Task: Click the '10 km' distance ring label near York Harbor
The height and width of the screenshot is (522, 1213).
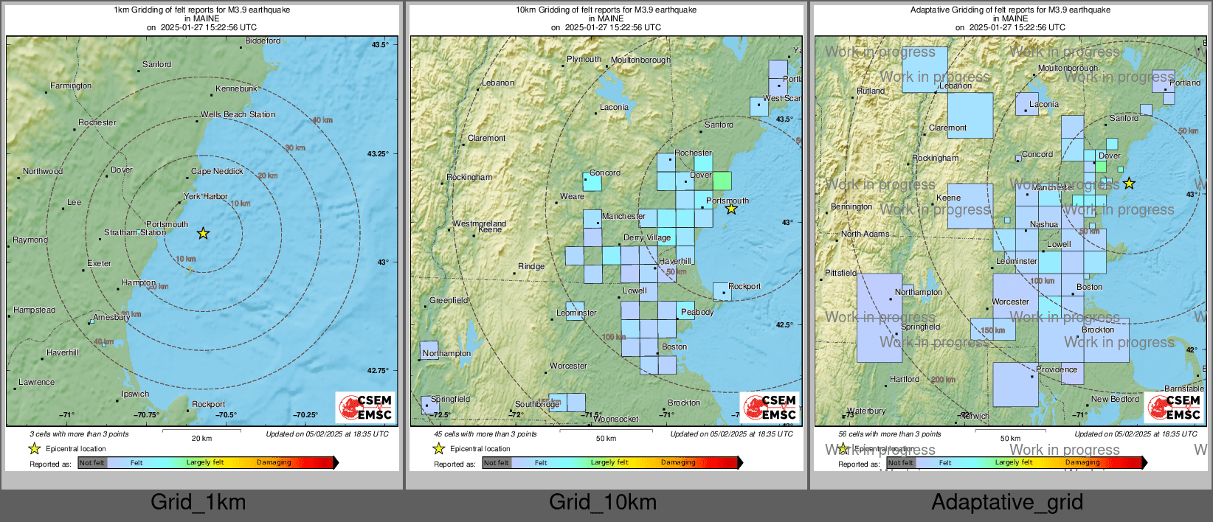Action: coord(241,203)
